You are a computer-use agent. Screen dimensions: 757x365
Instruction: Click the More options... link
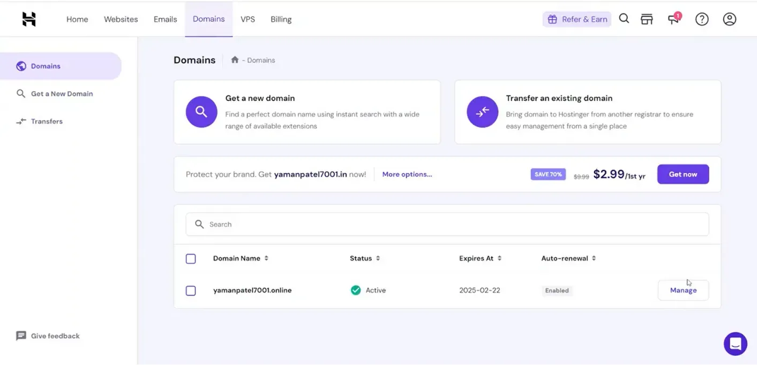coord(407,174)
